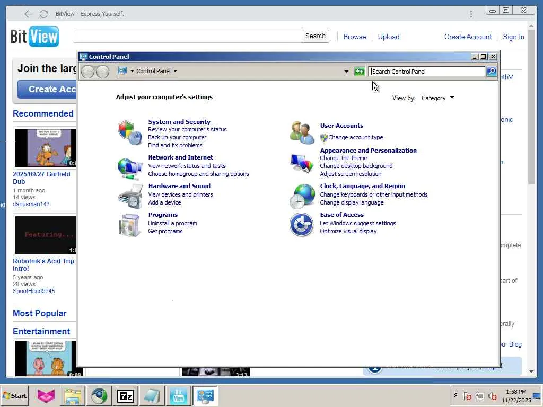
Task: Open the pink cat app on taskbar
Action: (46, 395)
